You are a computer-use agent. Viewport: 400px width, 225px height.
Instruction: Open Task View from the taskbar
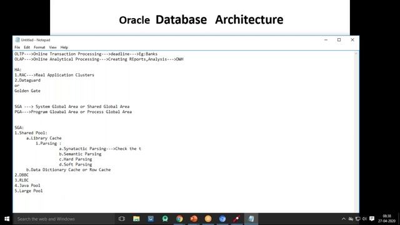[122, 219]
